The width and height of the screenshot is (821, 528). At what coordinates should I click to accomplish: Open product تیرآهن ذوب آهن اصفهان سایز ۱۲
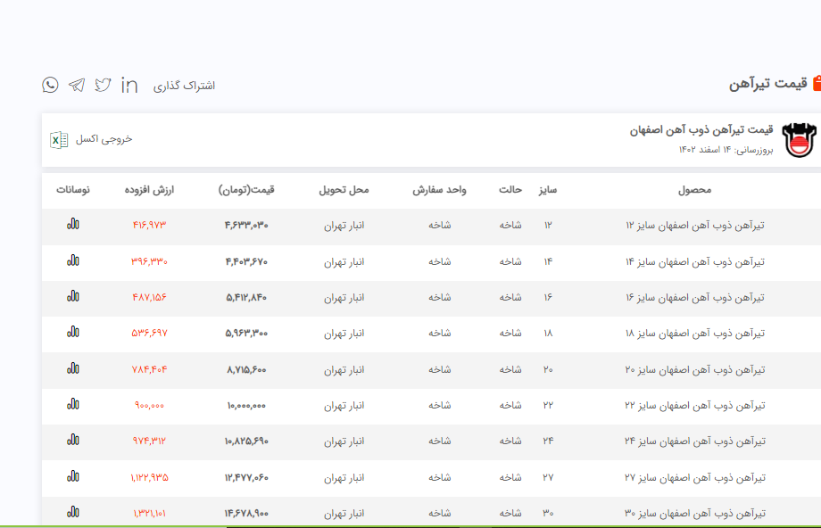click(x=695, y=226)
